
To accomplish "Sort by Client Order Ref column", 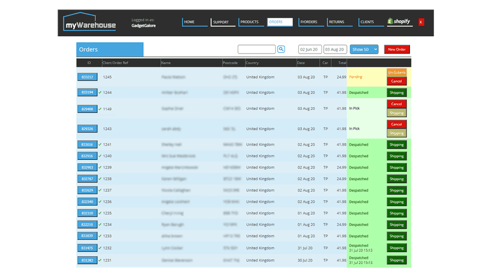I will (x=115, y=63).
